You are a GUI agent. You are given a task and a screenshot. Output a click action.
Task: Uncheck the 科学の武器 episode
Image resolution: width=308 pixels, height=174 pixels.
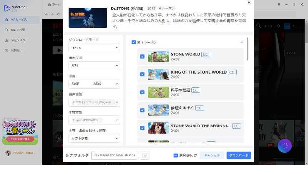[142, 92]
